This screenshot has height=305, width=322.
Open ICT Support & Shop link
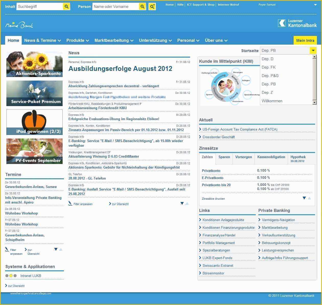[x=201, y=5]
